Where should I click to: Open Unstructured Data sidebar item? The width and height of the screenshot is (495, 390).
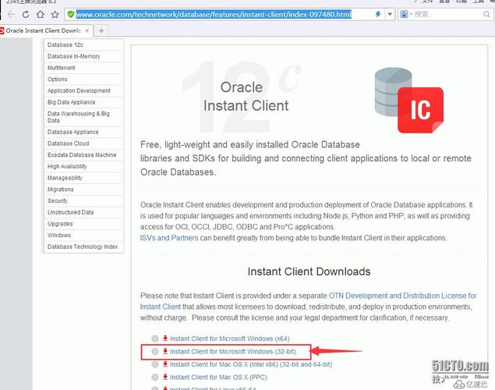83,212
